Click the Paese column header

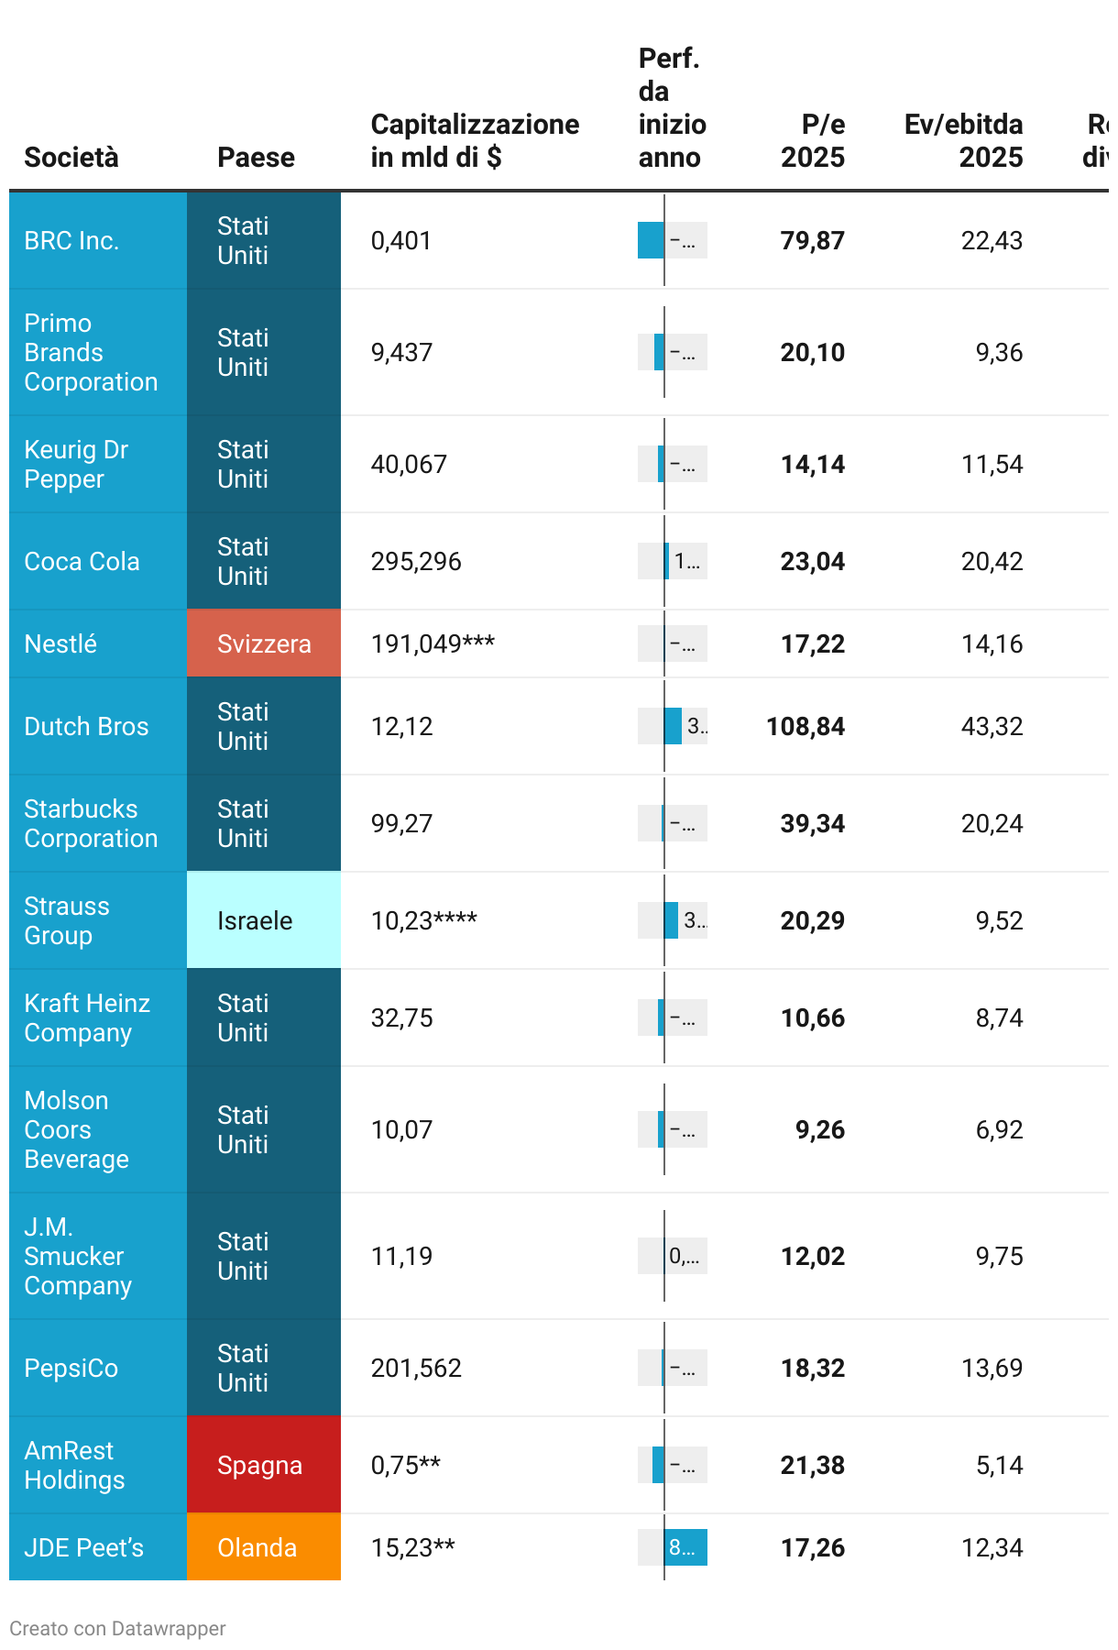(256, 158)
